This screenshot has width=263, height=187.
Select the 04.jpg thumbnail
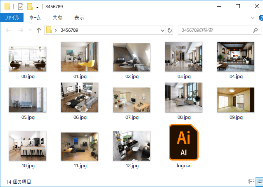pyautogui.click(x=235, y=57)
